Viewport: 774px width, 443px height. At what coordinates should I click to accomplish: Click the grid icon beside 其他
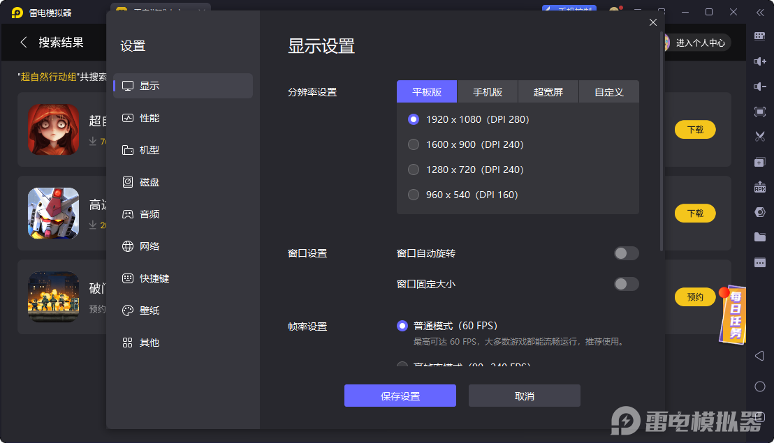click(x=128, y=342)
